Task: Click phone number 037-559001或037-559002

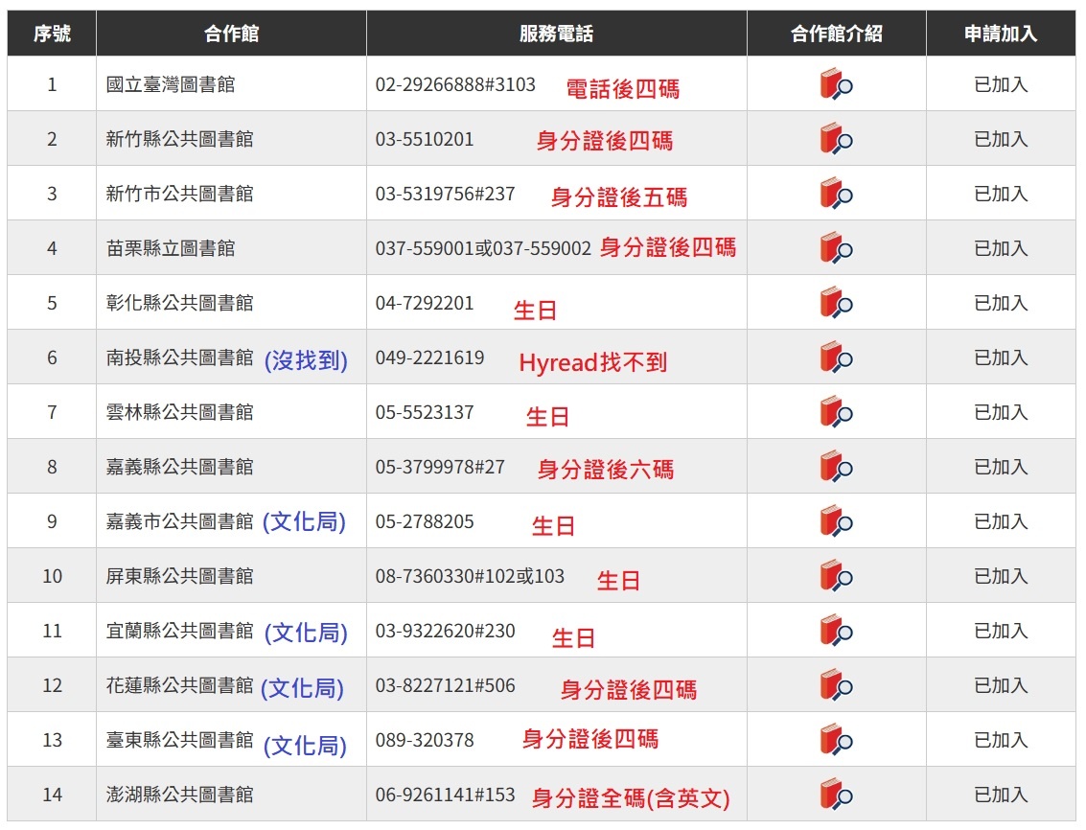Action: point(483,249)
